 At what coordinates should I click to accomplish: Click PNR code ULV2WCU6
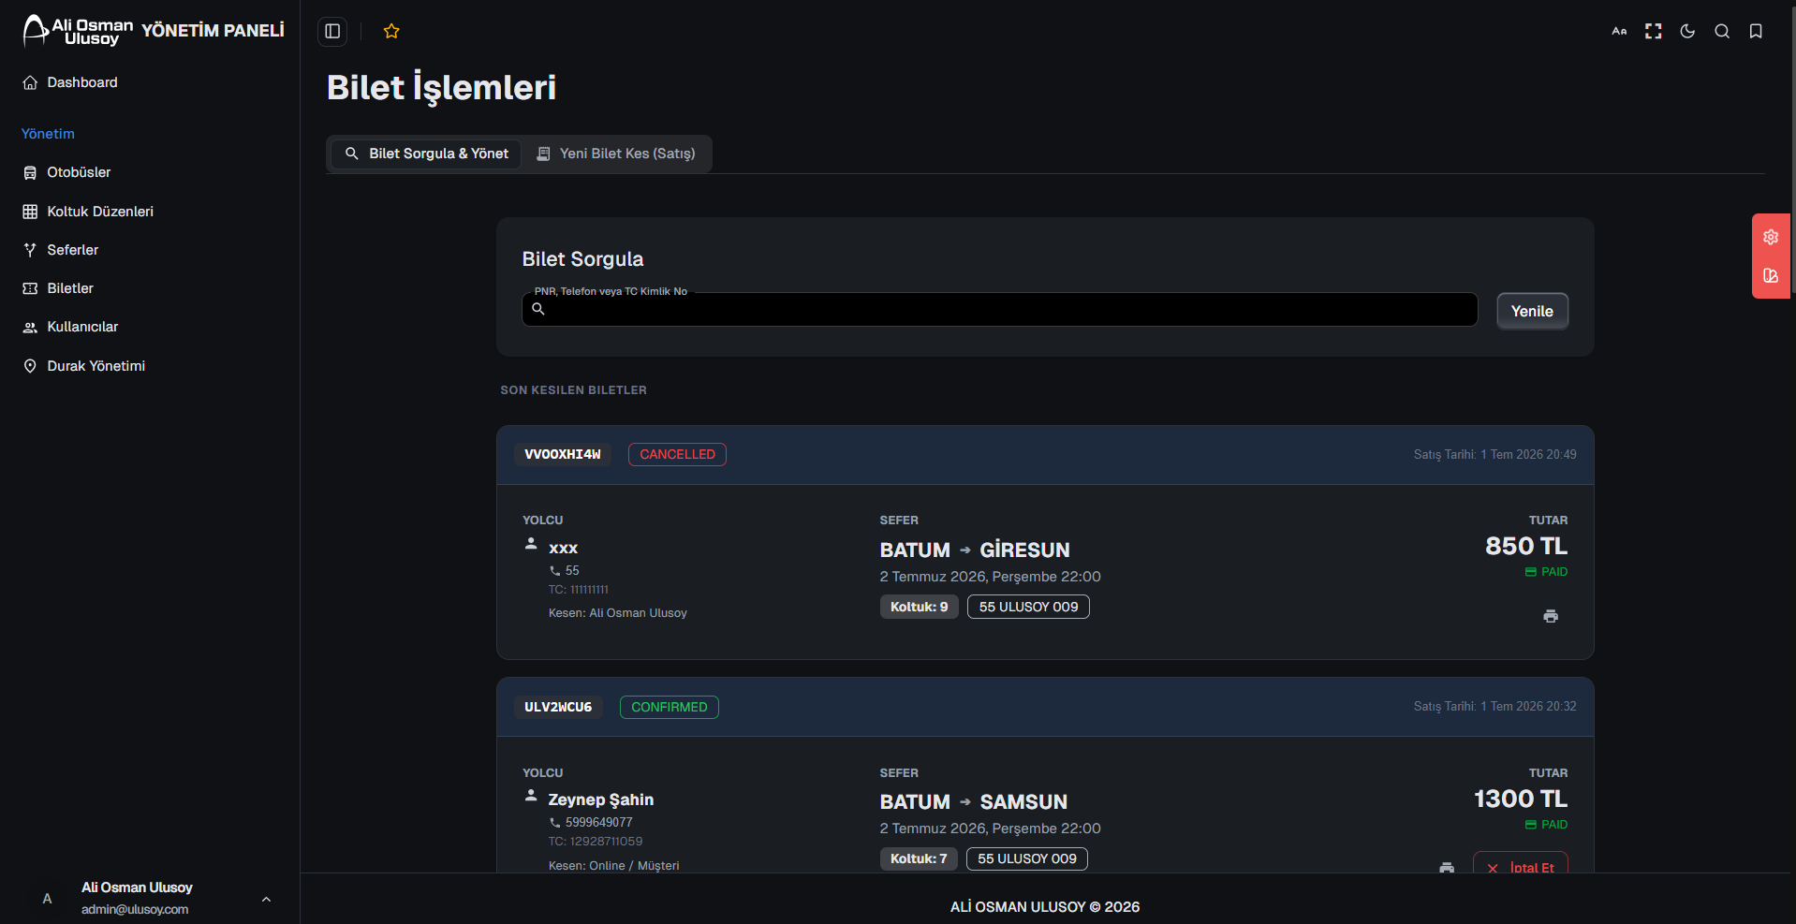tap(558, 707)
